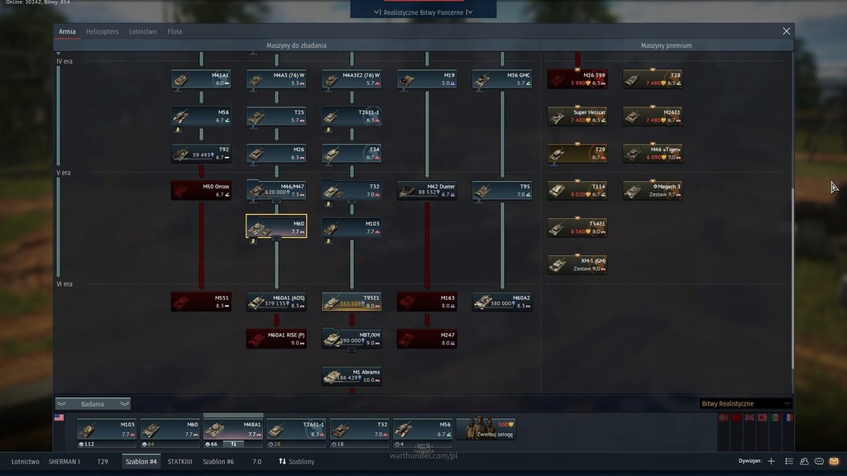The image size is (847, 476).
Task: Open the Szablony presets menu
Action: pos(297,461)
